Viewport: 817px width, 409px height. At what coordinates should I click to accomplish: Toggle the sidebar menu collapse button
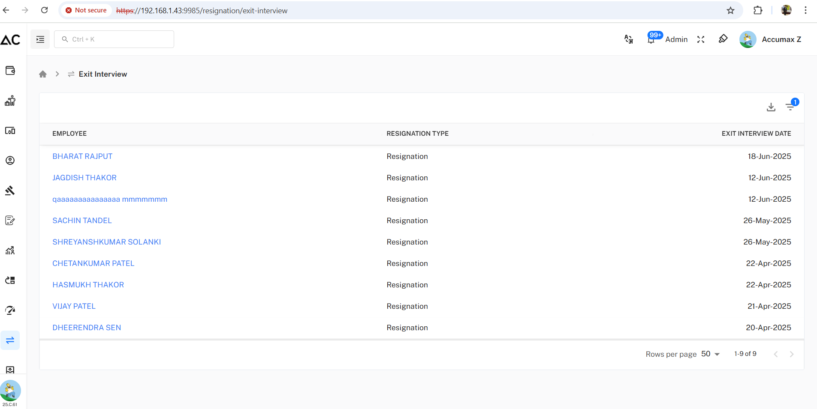[40, 39]
